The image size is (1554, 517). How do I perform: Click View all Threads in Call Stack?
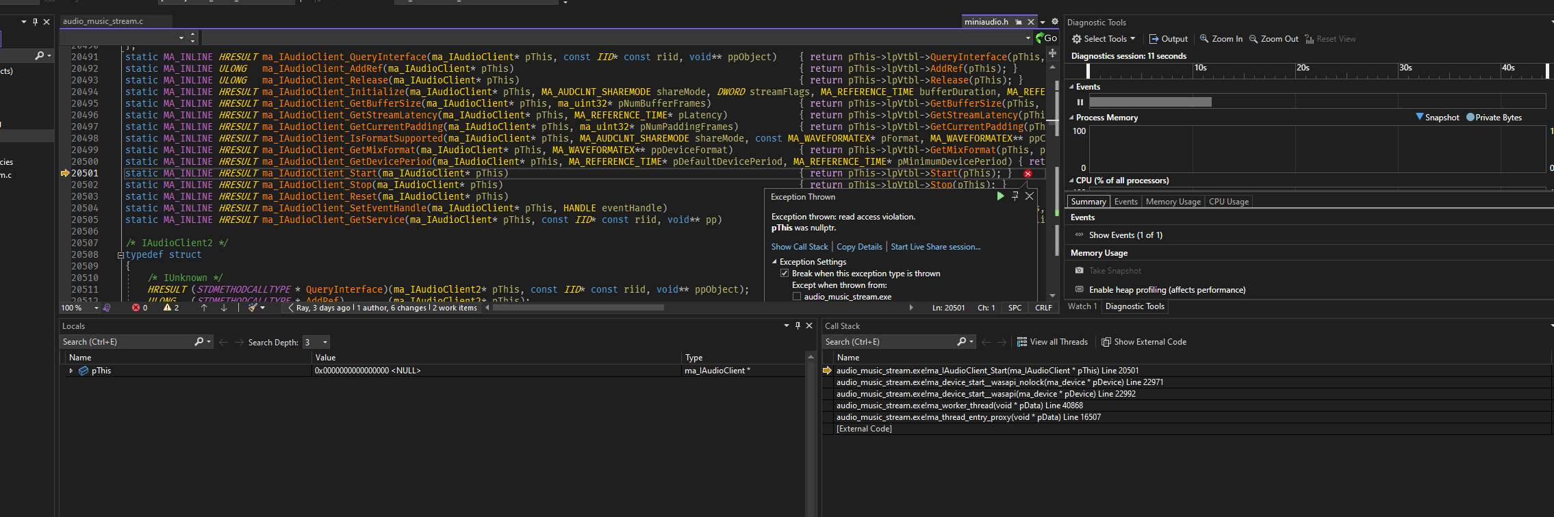(1052, 342)
